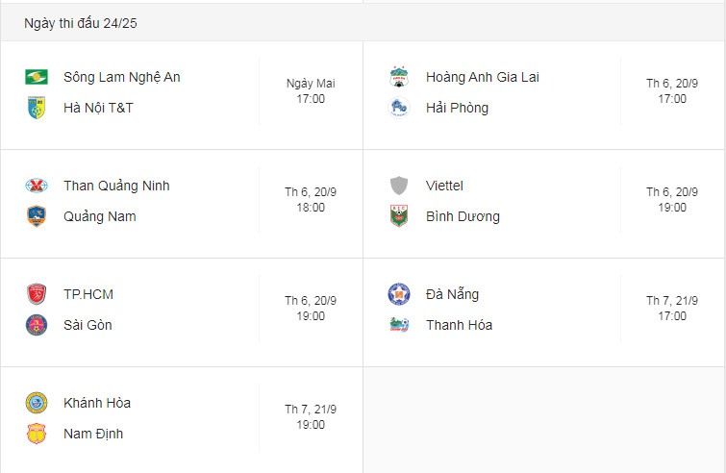Click the gray Viettel placeholder shield
The height and width of the screenshot is (473, 726).
[x=399, y=186]
